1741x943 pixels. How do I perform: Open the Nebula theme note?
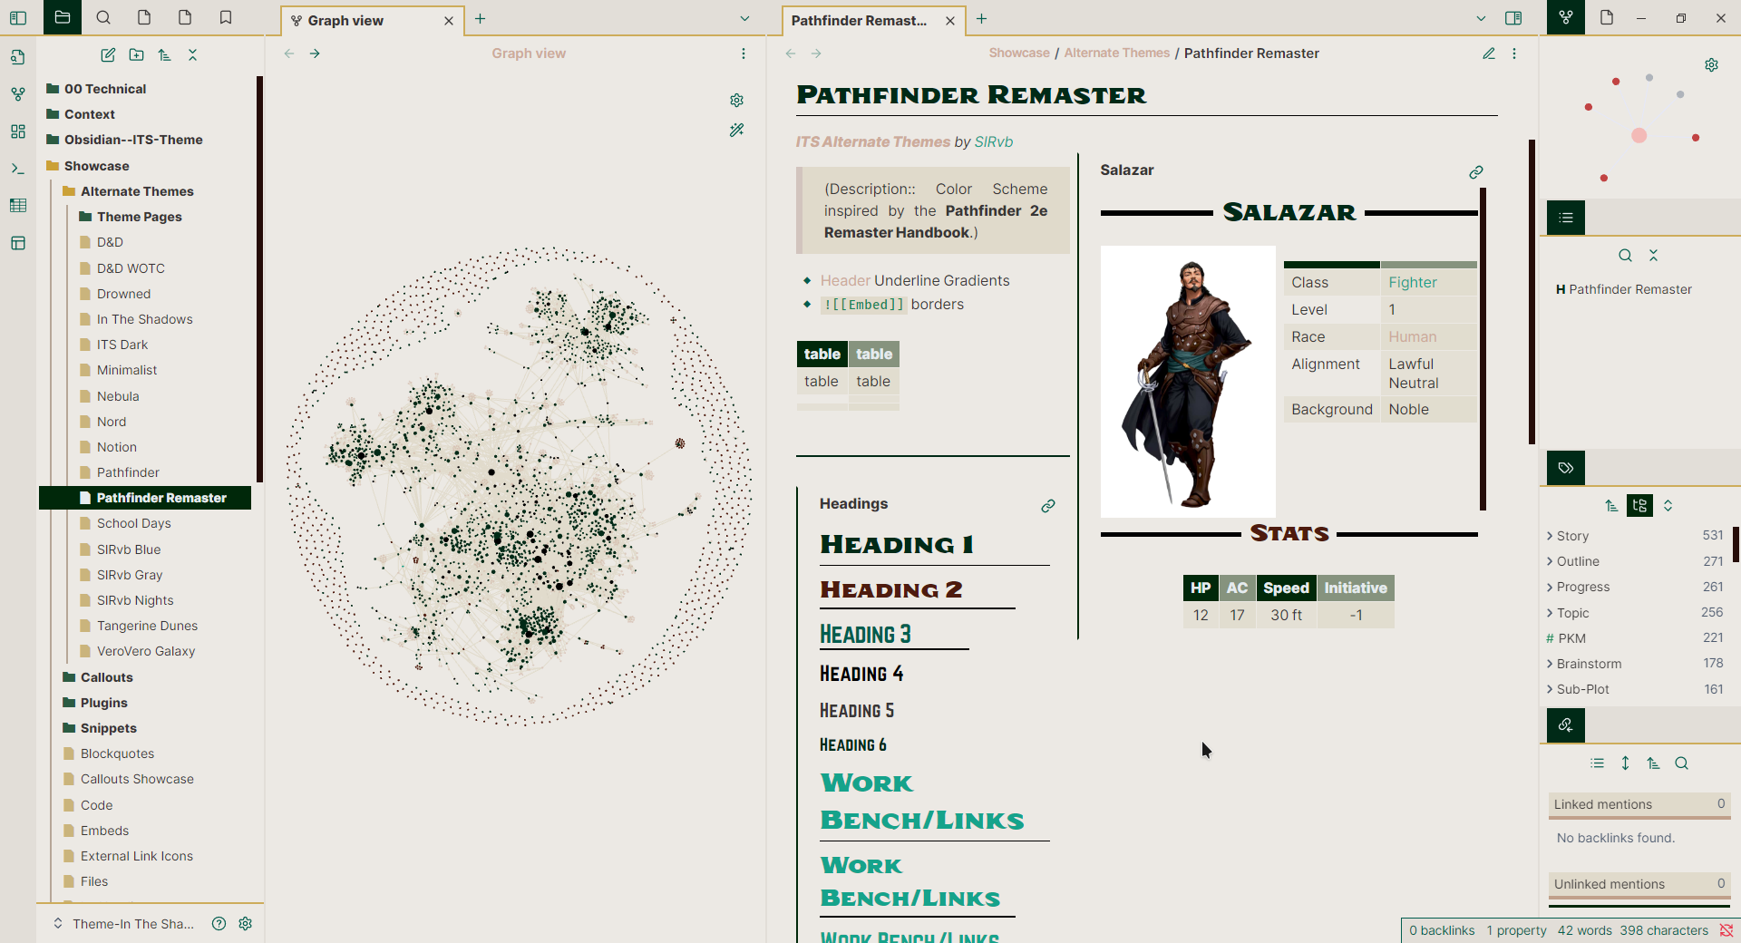point(118,396)
